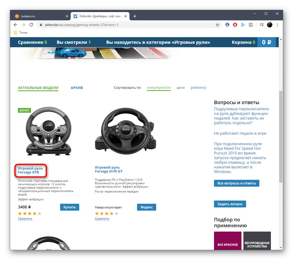Click the Купить button for Forgage GTR wheel
This screenshot has width=293, height=260.
(69, 207)
